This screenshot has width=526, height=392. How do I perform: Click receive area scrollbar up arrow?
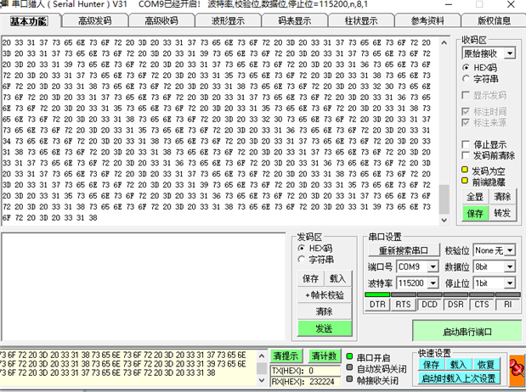[444, 43]
